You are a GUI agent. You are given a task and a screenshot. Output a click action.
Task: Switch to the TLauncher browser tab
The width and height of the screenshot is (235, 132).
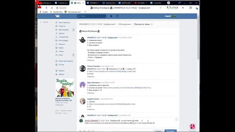click(x=157, y=3)
